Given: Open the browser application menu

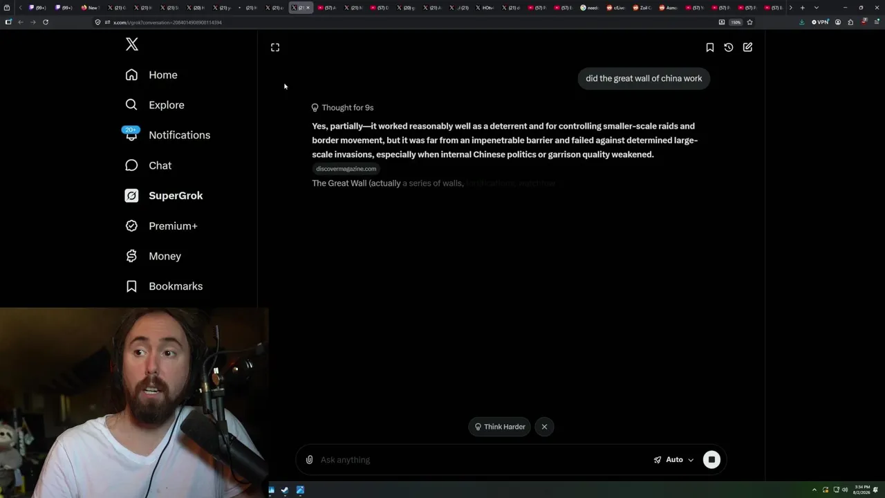Looking at the screenshot, I should 876,22.
